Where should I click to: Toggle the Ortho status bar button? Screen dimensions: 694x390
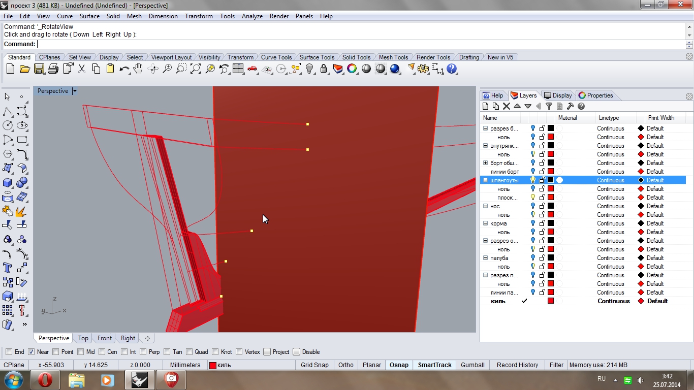(x=345, y=365)
